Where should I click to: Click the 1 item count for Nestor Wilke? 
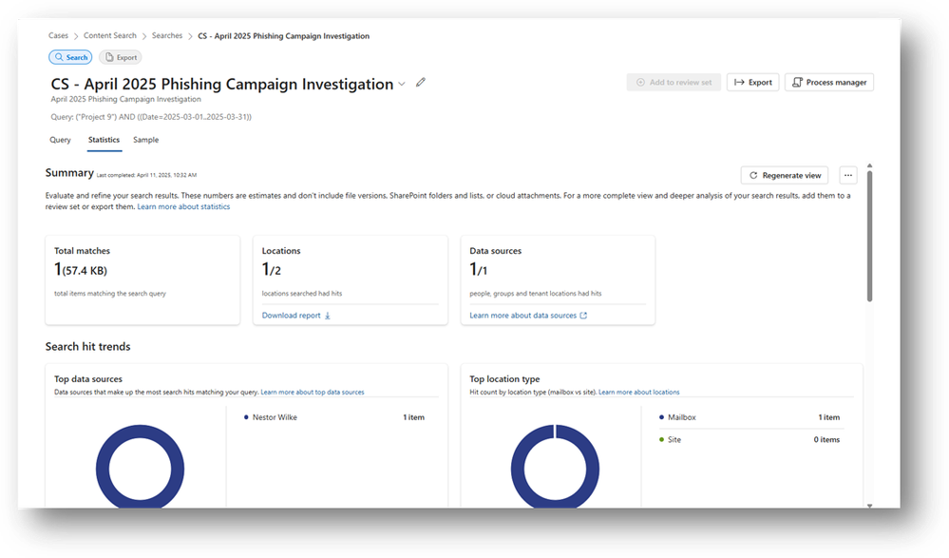[414, 417]
